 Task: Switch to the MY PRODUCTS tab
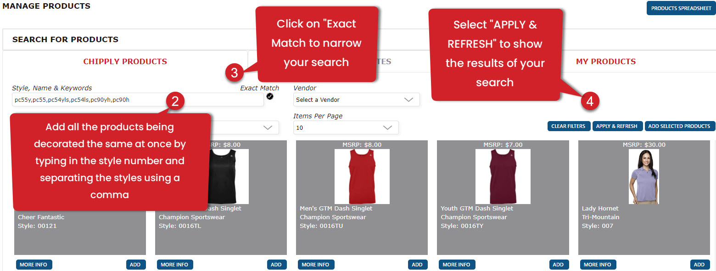(605, 61)
